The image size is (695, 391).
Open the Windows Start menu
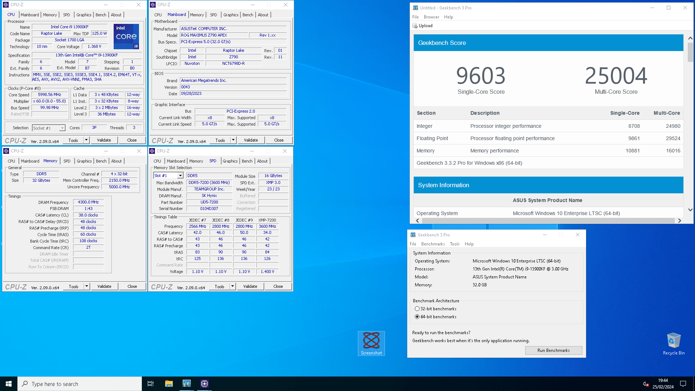click(9, 384)
